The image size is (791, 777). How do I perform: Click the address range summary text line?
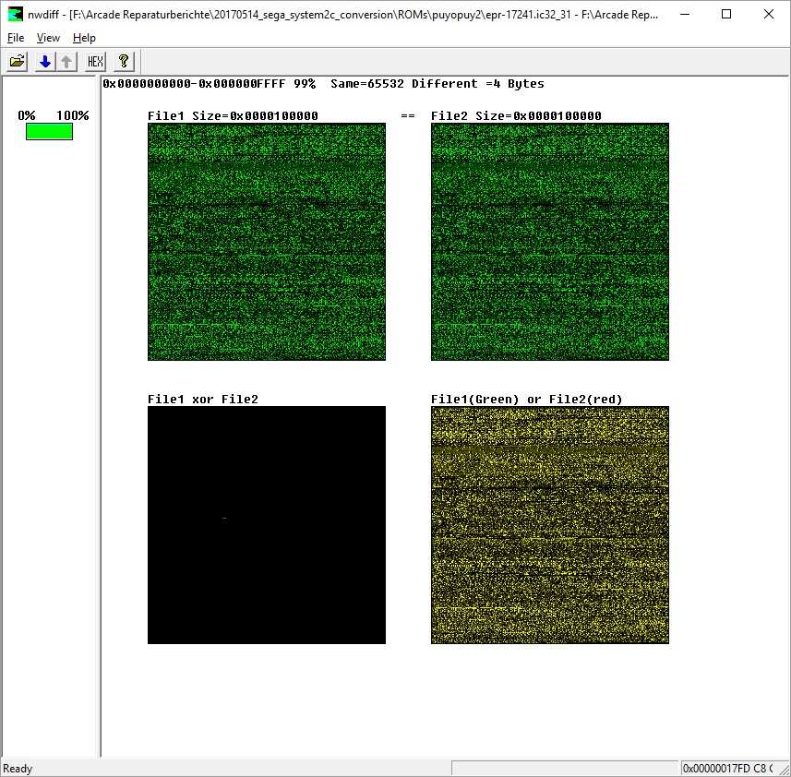click(x=323, y=84)
